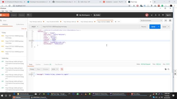Image resolution: width=177 pixels, height=99 pixels.
Task: Open the My Workspace dropdown
Action: (x=84, y=15)
